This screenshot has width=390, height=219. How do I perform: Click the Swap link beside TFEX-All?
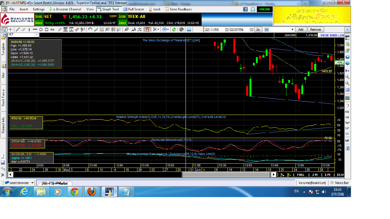coord(122,16)
